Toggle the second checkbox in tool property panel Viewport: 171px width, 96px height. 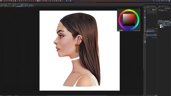coord(147,13)
